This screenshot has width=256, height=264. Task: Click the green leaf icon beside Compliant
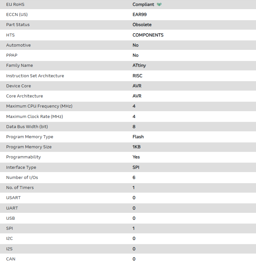(x=159, y=5)
